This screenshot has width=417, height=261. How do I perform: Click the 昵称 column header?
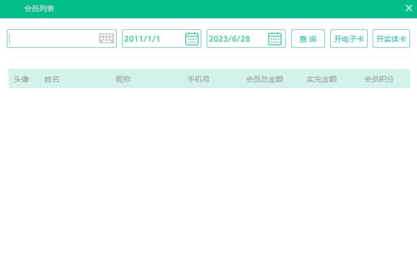(x=123, y=79)
